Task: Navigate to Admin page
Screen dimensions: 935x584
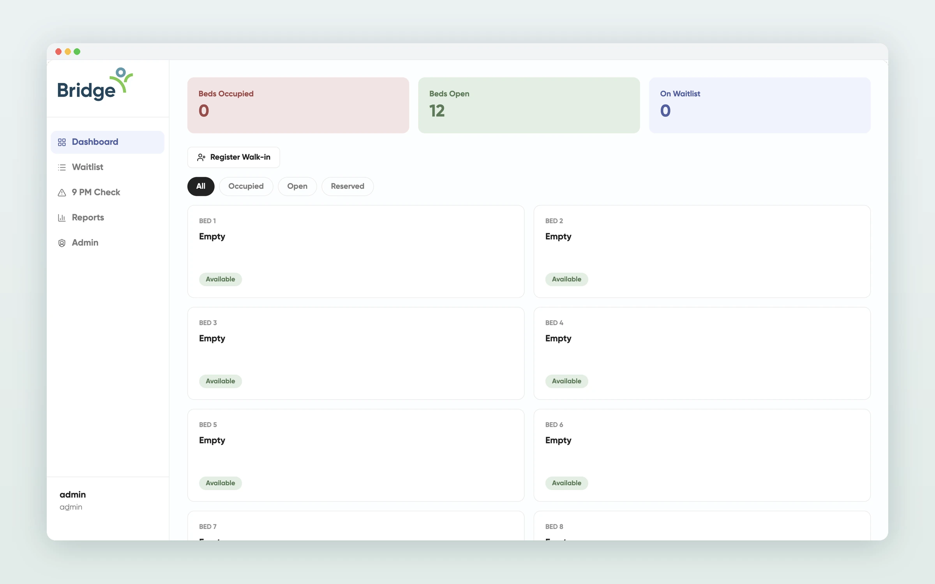Action: click(108, 243)
